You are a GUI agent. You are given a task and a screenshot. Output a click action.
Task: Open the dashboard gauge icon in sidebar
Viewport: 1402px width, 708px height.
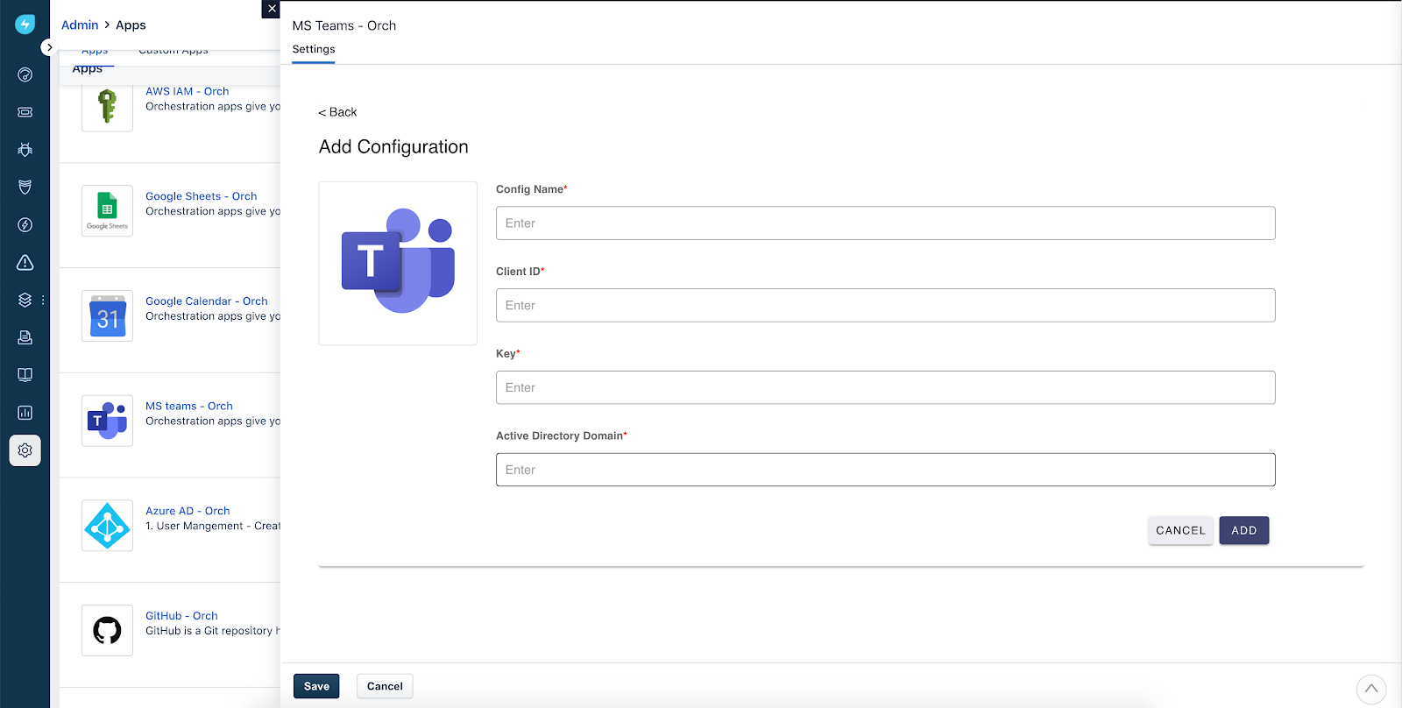(x=25, y=74)
